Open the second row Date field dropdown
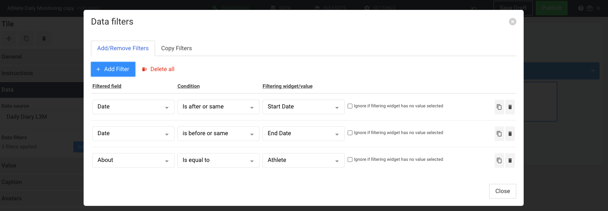The height and width of the screenshot is (211, 608). tap(133, 134)
